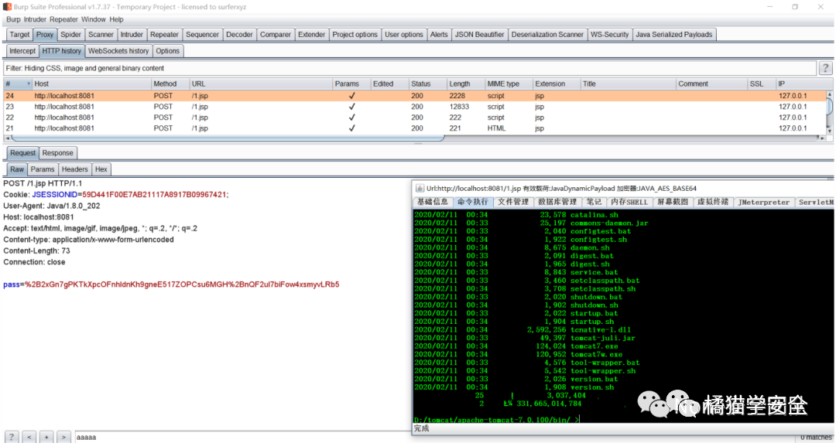This screenshot has width=836, height=443.
Task: Open the Extender tab
Action: click(311, 35)
